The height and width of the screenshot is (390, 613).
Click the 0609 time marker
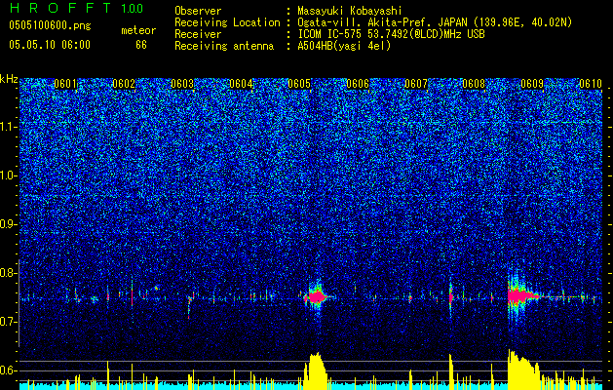click(532, 84)
